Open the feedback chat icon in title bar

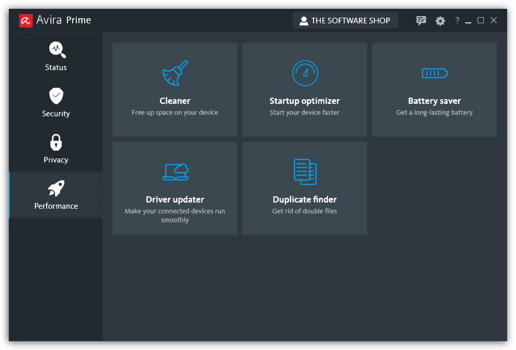tap(421, 21)
